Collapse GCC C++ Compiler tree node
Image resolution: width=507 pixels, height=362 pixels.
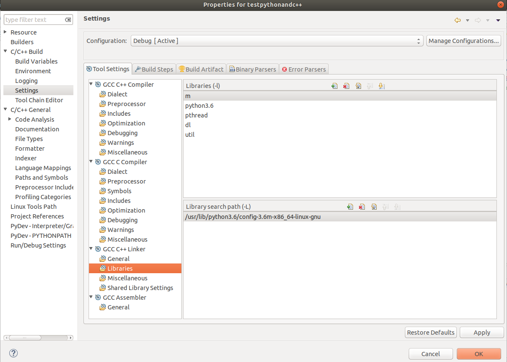[x=91, y=84]
